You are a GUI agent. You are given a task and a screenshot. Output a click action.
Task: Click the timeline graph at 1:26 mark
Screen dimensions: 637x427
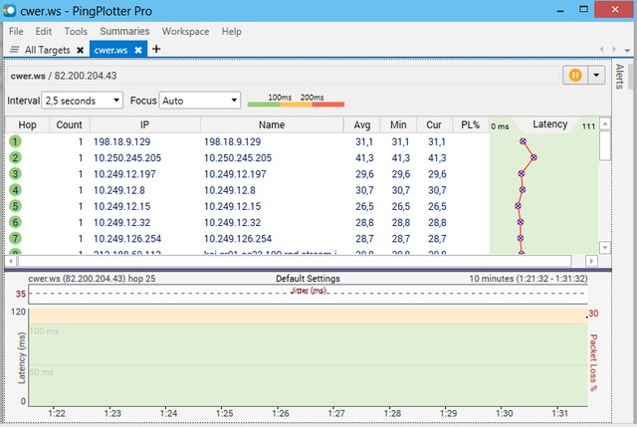point(280,357)
